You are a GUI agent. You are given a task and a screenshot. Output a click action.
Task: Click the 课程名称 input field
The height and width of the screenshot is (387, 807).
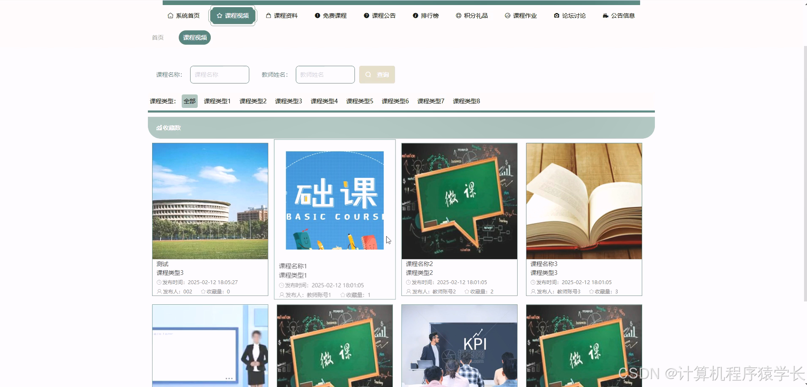point(219,74)
